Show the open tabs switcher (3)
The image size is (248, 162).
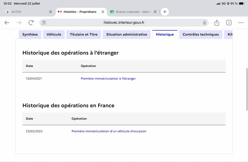229,23
